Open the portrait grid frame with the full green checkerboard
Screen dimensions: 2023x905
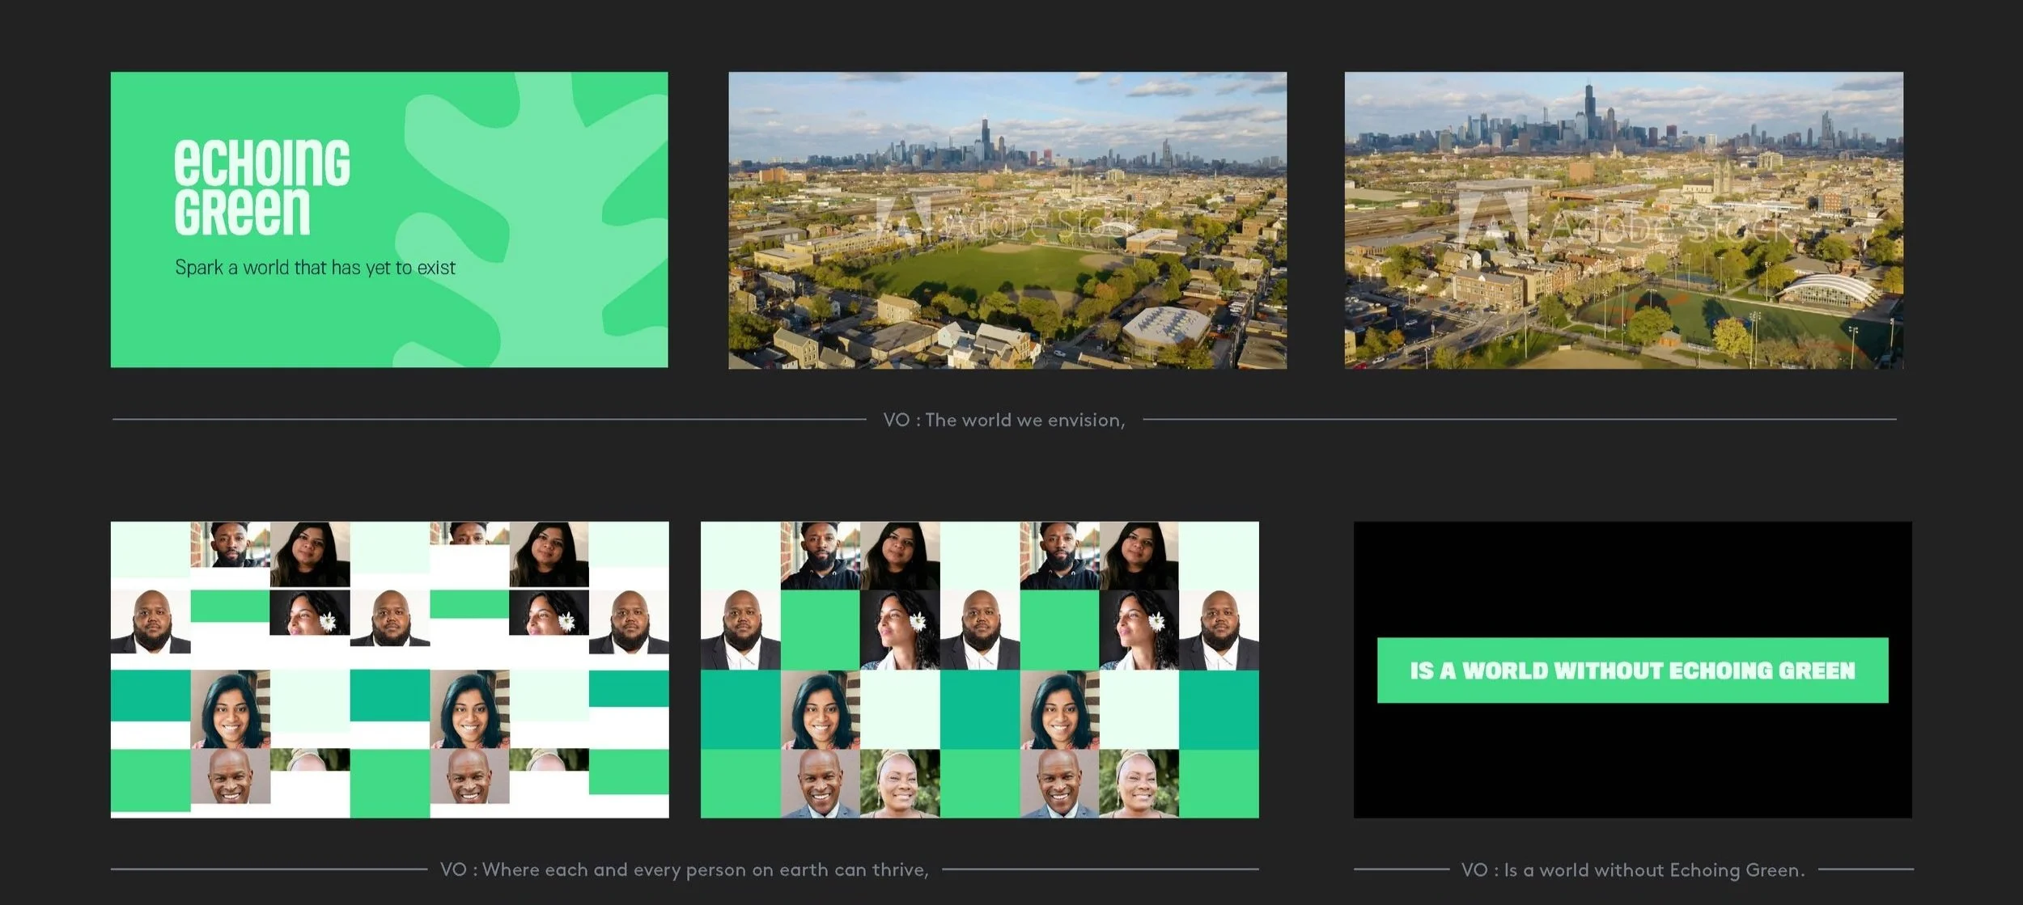coord(980,670)
